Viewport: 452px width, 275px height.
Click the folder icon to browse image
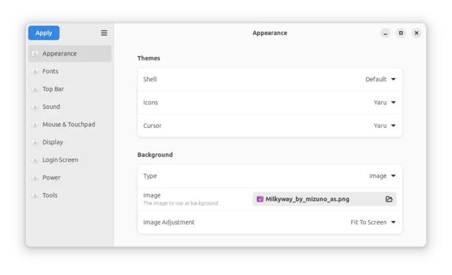pos(389,199)
